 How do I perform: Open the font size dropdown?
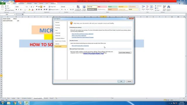click(x=30, y=7)
